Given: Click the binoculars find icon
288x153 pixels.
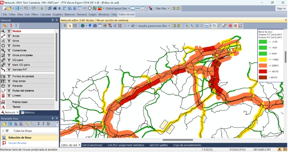Looking at the screenshot, I should [x=95, y=26].
